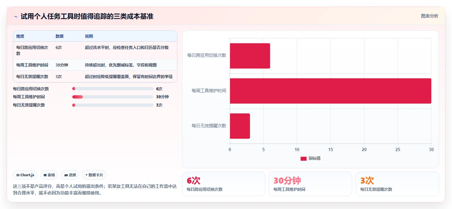Toggle the 指标值 legend swatch
Image resolution: width=452 pixels, height=209 pixels.
pos(303,158)
